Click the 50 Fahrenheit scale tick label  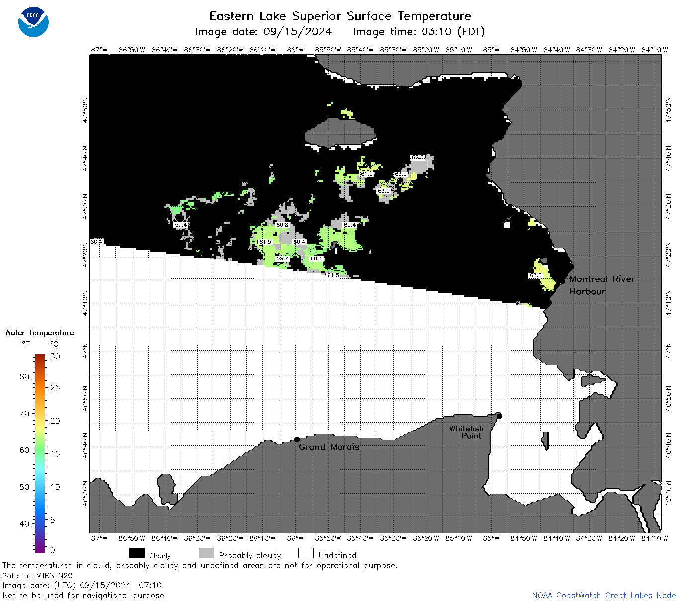tap(24, 487)
